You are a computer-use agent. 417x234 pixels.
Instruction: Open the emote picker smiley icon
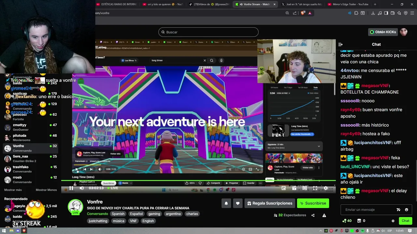[x=407, y=210]
